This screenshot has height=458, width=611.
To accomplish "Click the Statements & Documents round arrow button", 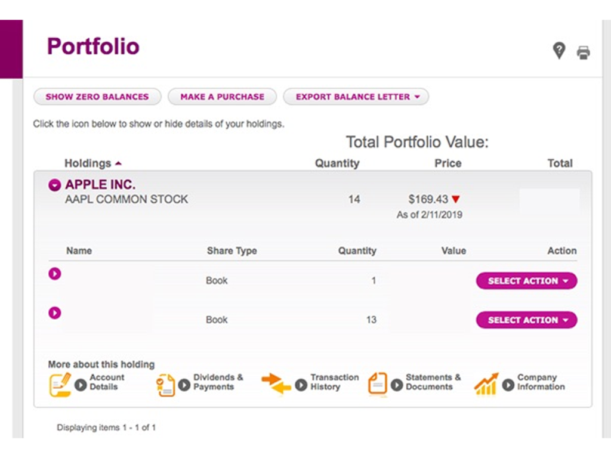I will (x=397, y=385).
